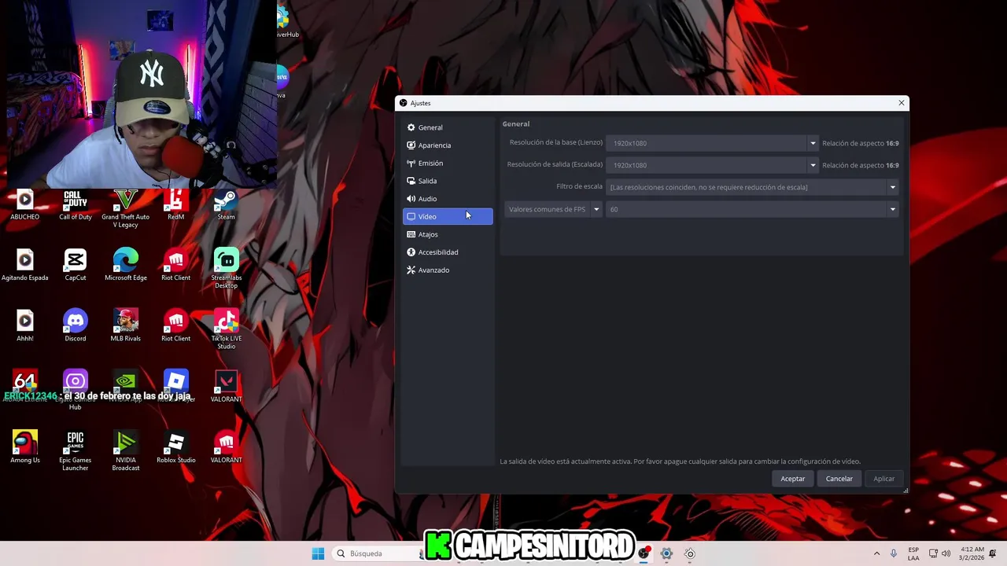Launch the Roblox Studio shortcut
The image size is (1007, 566).
[176, 447]
